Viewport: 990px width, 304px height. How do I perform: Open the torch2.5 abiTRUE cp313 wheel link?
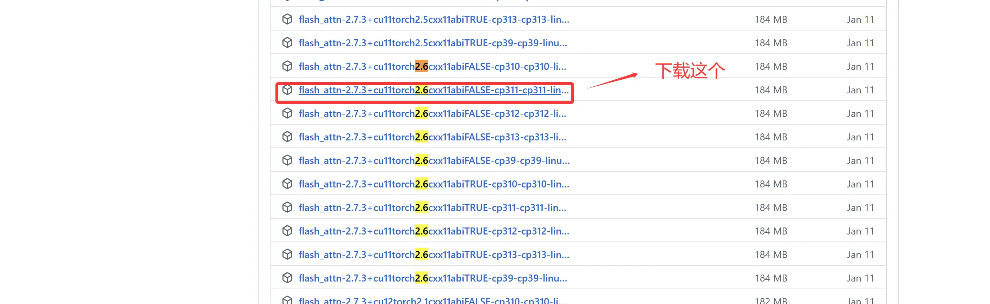434,20
